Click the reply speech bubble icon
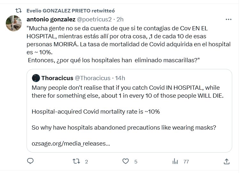 coord(30,162)
